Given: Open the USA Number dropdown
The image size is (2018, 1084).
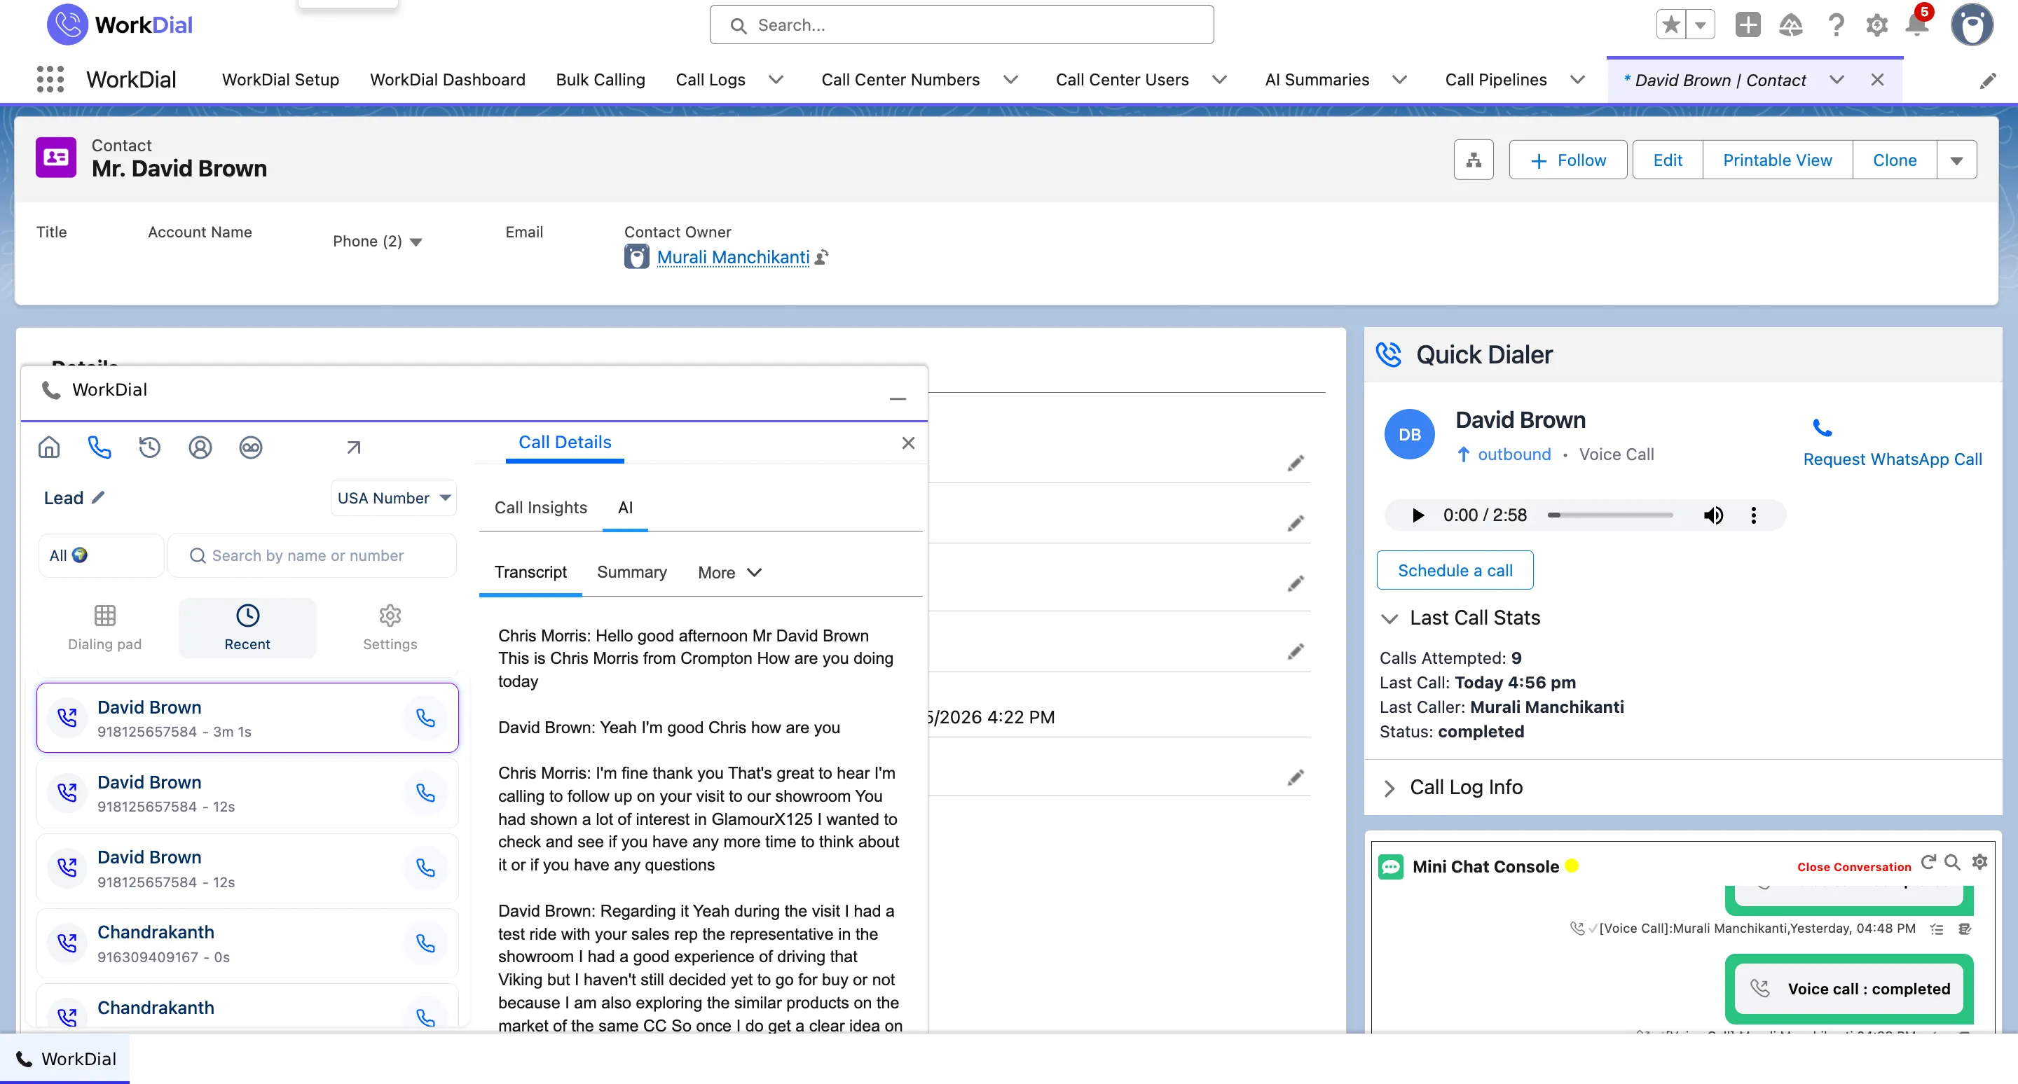Looking at the screenshot, I should [x=393, y=498].
